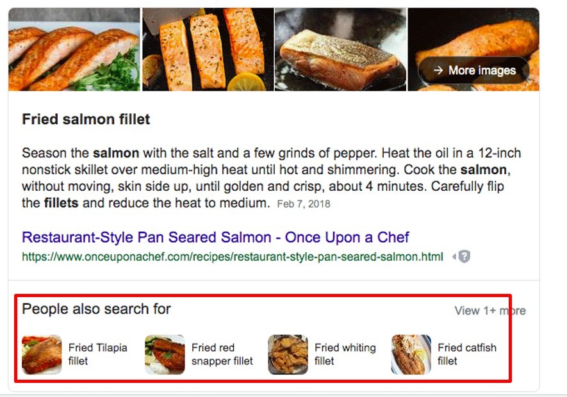Click the question mark icon beside the URL
This screenshot has width=567, height=397.
[464, 257]
